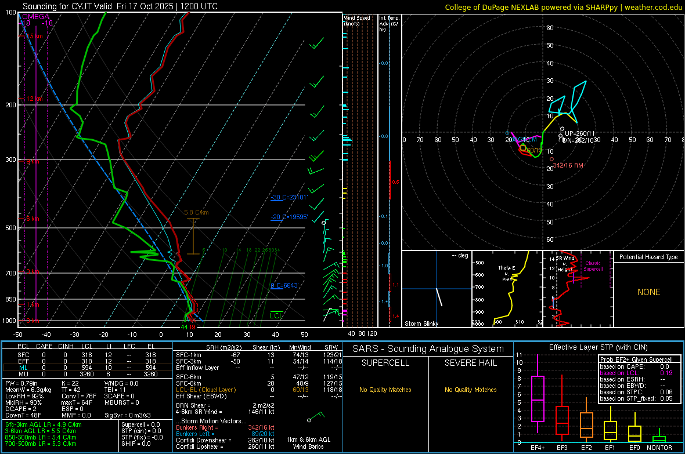685x454 pixels.
Task: Click the Wind Speed (knots) panel header
Action: click(x=357, y=20)
